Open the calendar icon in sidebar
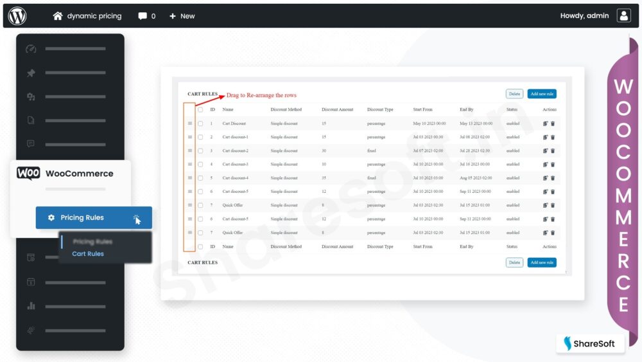Image resolution: width=642 pixels, height=362 pixels. 31,282
